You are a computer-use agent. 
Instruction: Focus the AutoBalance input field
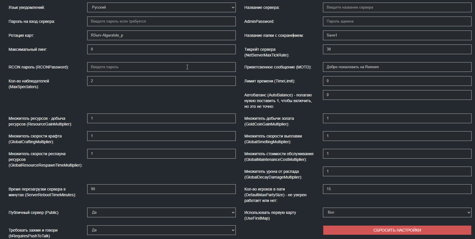(x=397, y=95)
